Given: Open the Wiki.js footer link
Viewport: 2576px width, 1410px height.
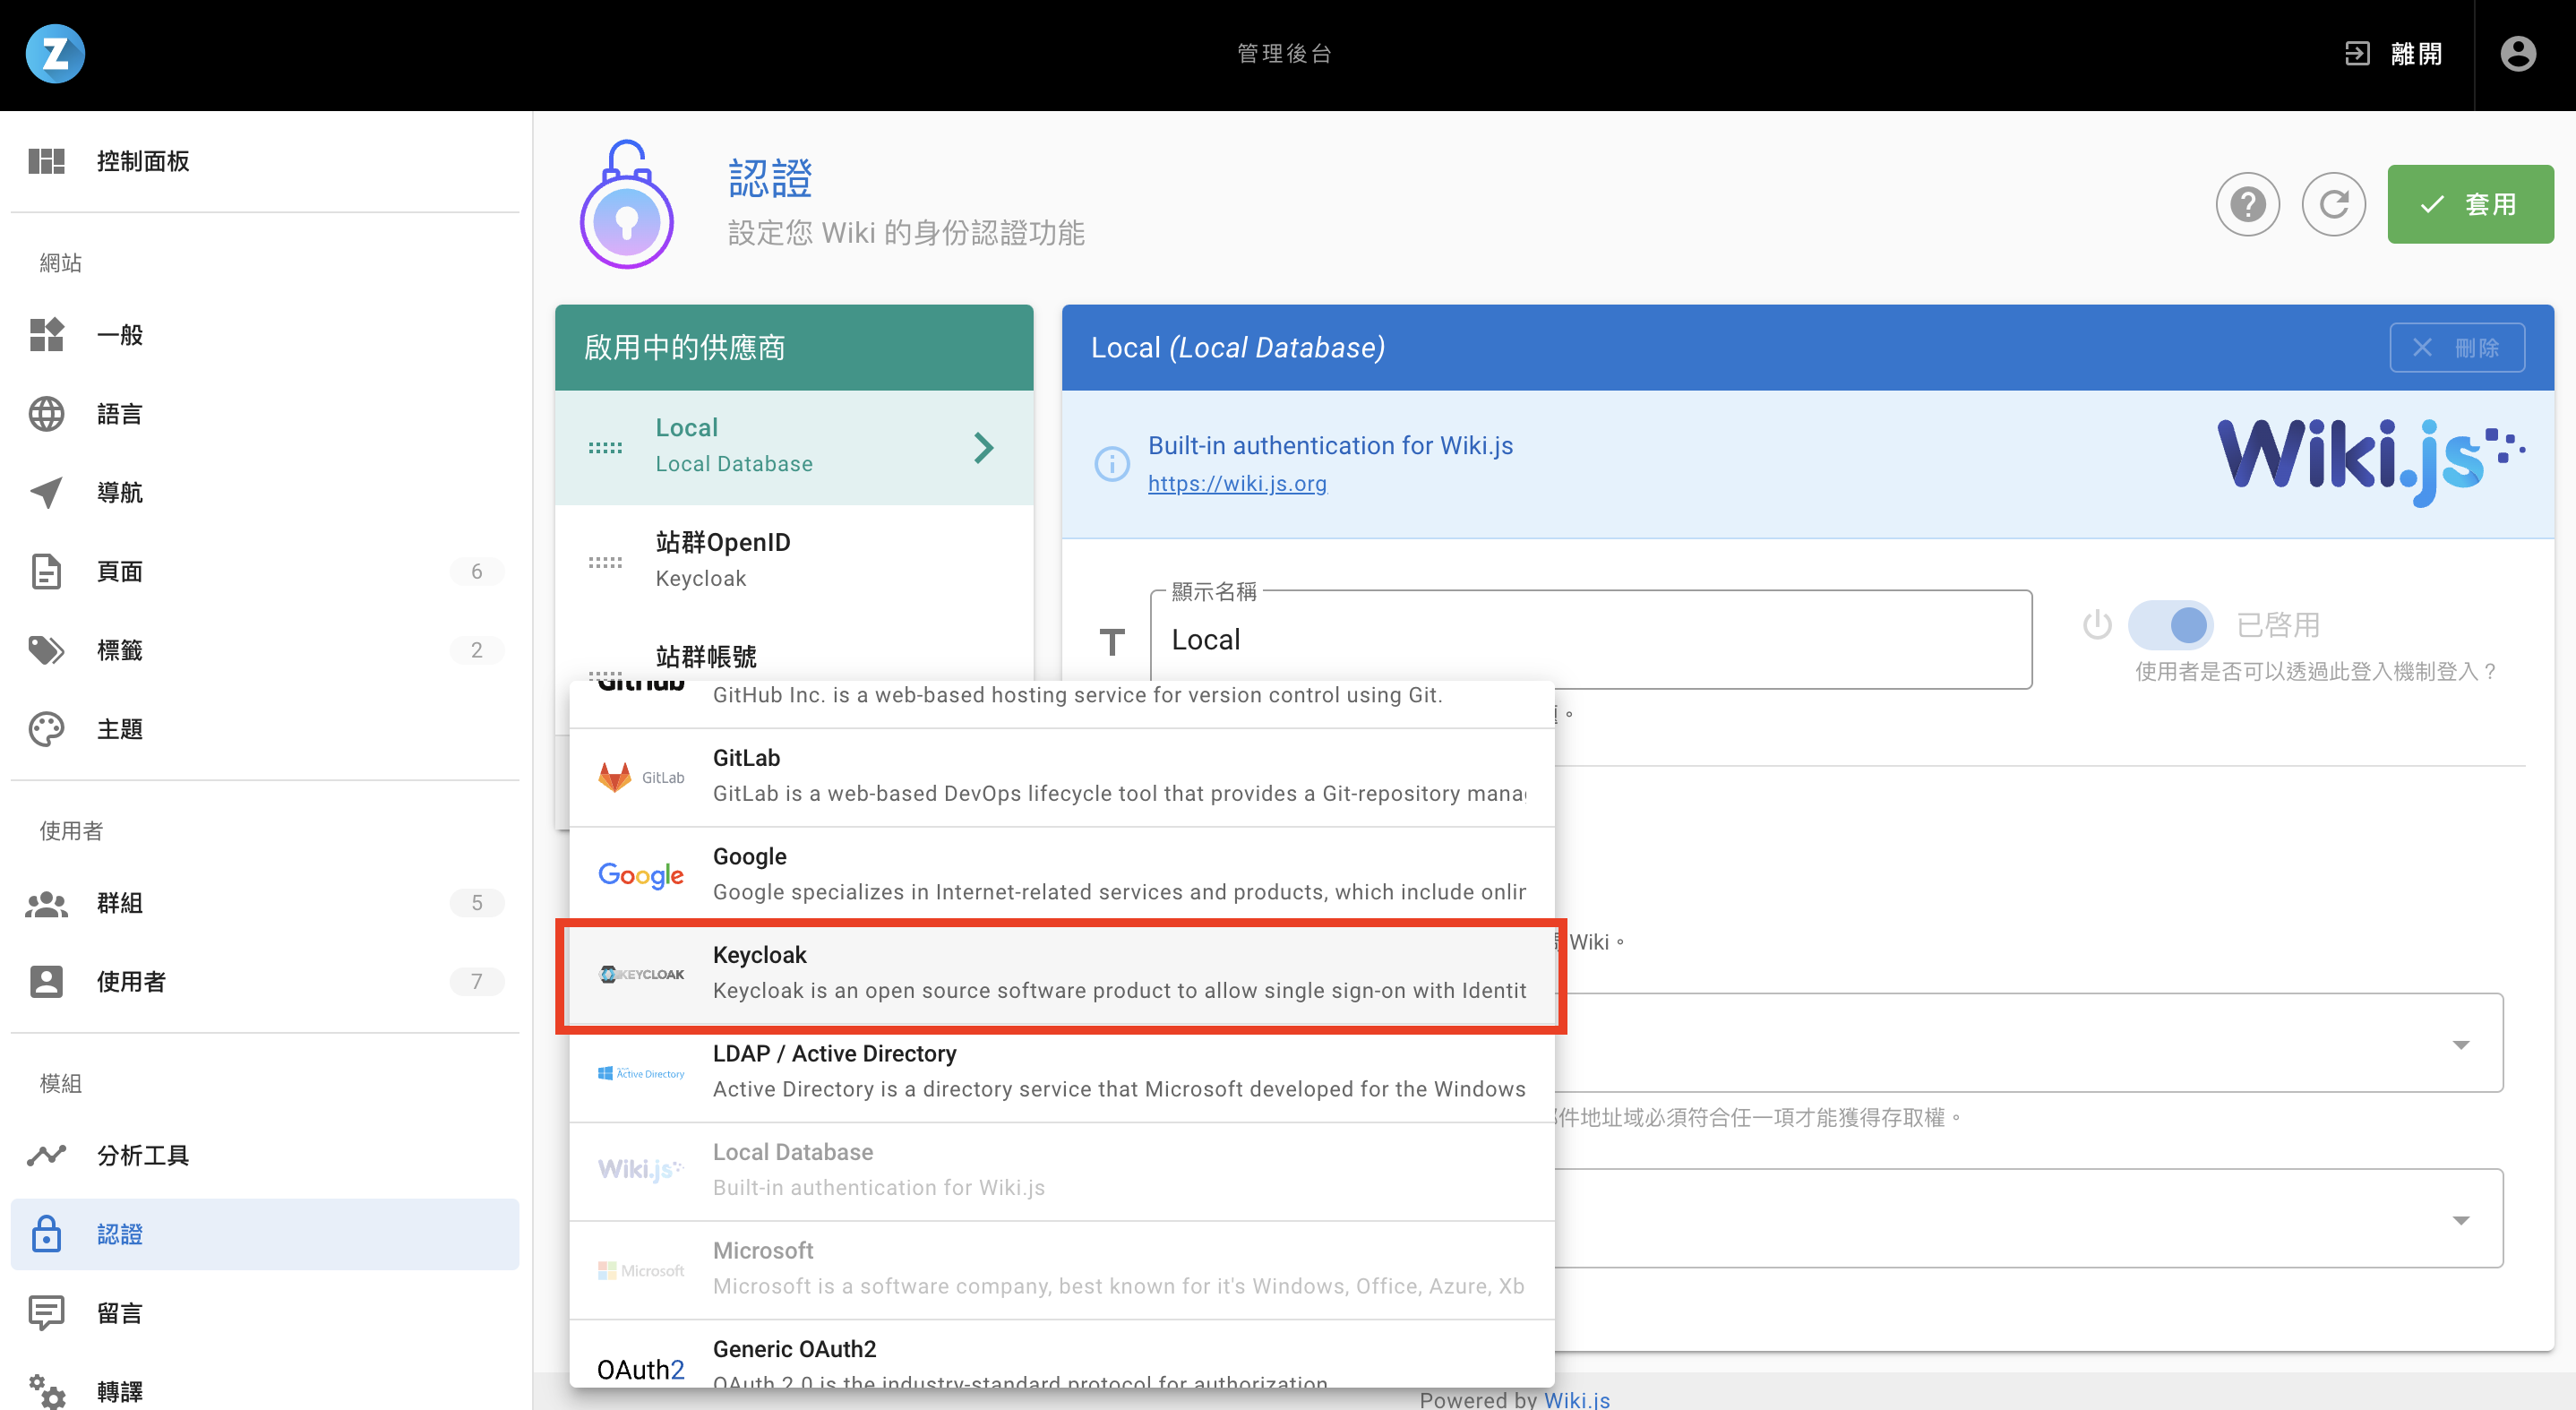Looking at the screenshot, I should click(1577, 1399).
